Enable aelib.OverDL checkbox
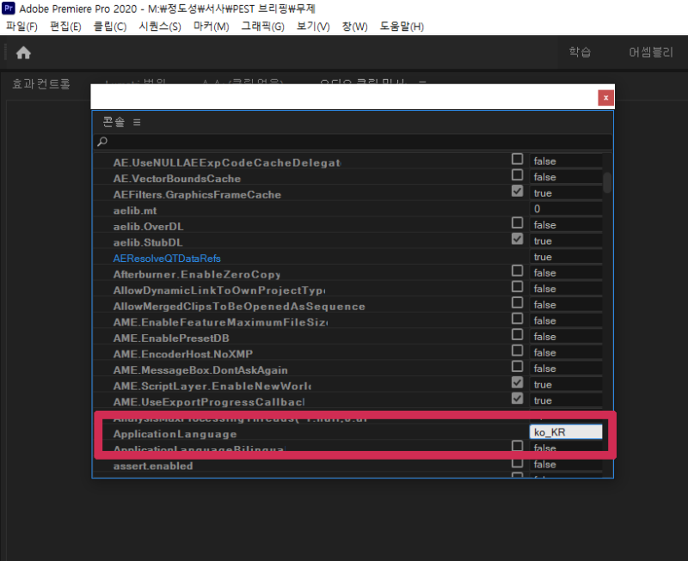This screenshot has height=561, width=688. [x=518, y=223]
